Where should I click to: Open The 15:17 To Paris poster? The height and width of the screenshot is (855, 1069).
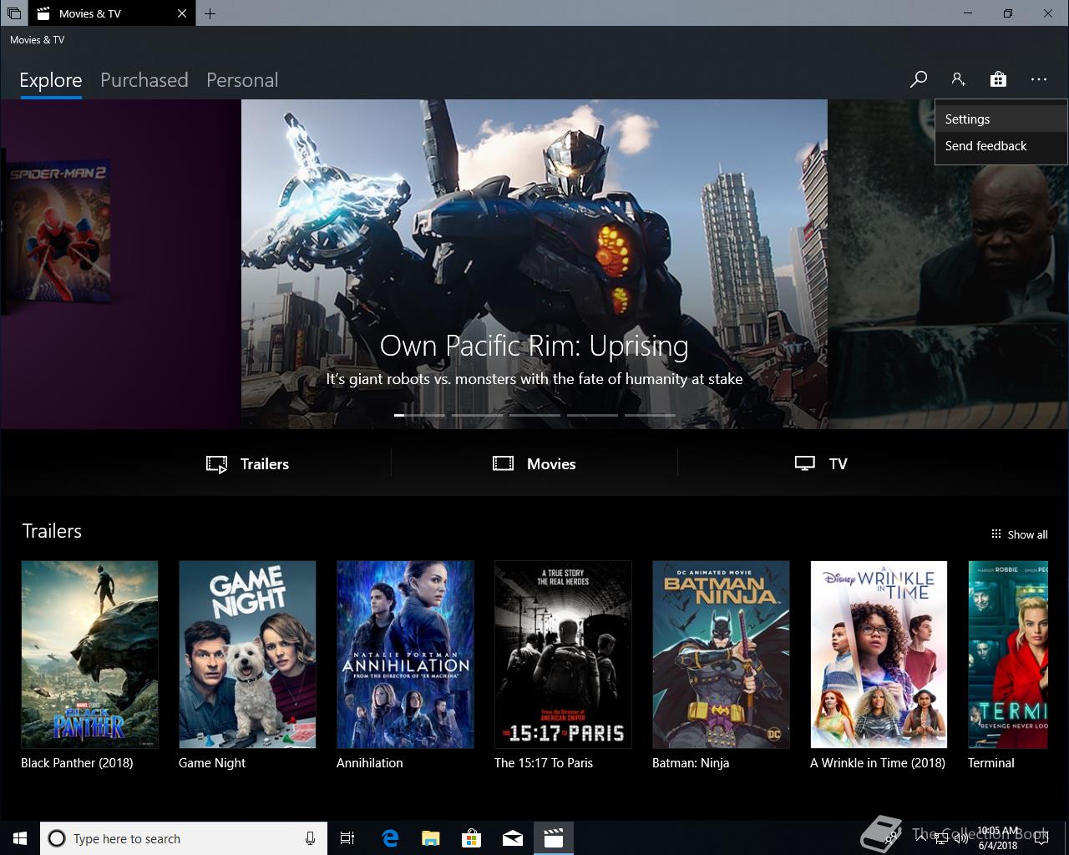click(563, 655)
